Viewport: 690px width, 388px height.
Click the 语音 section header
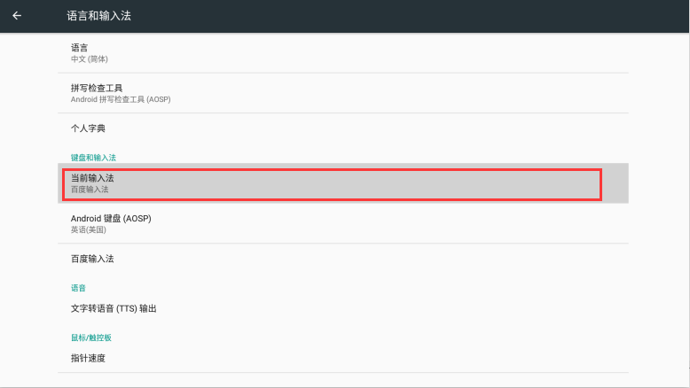(78, 288)
